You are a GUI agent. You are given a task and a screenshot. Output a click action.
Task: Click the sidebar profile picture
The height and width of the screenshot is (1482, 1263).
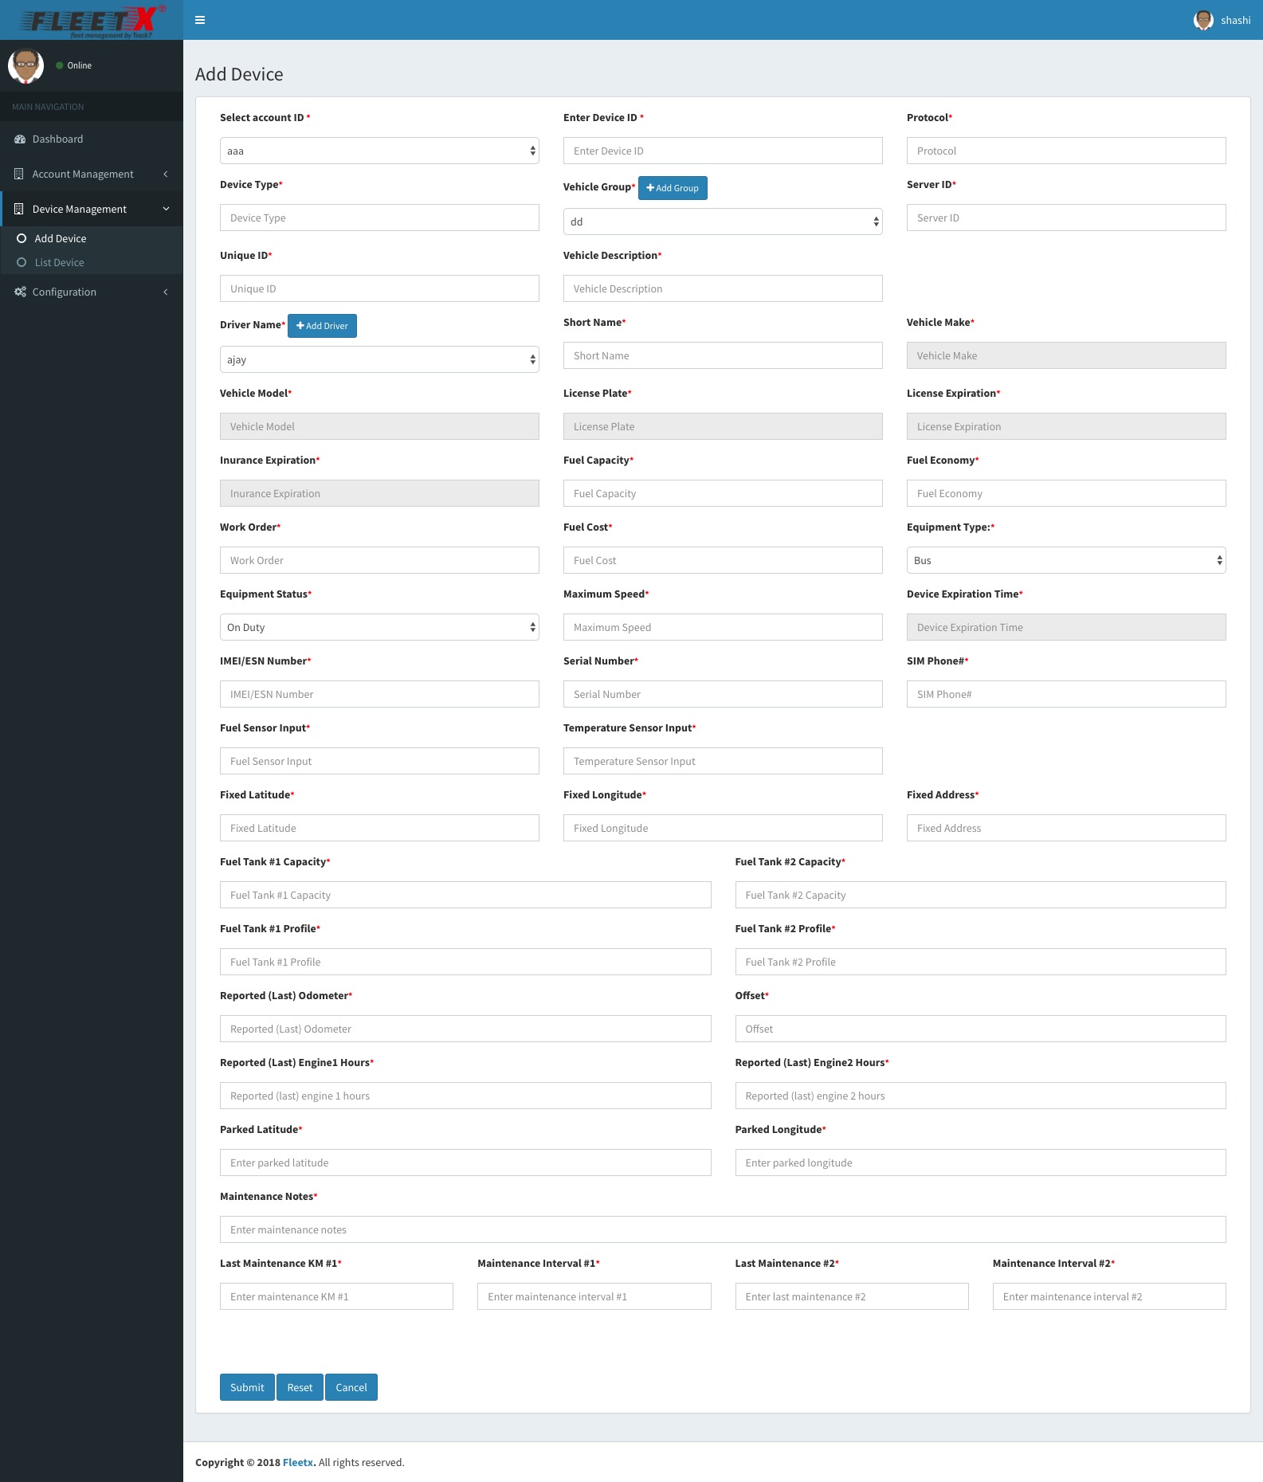(25, 65)
